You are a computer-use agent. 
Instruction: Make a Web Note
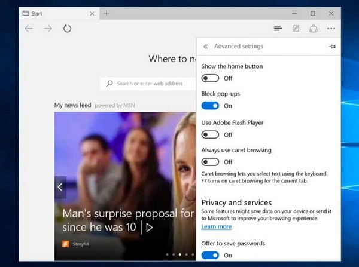click(296, 29)
